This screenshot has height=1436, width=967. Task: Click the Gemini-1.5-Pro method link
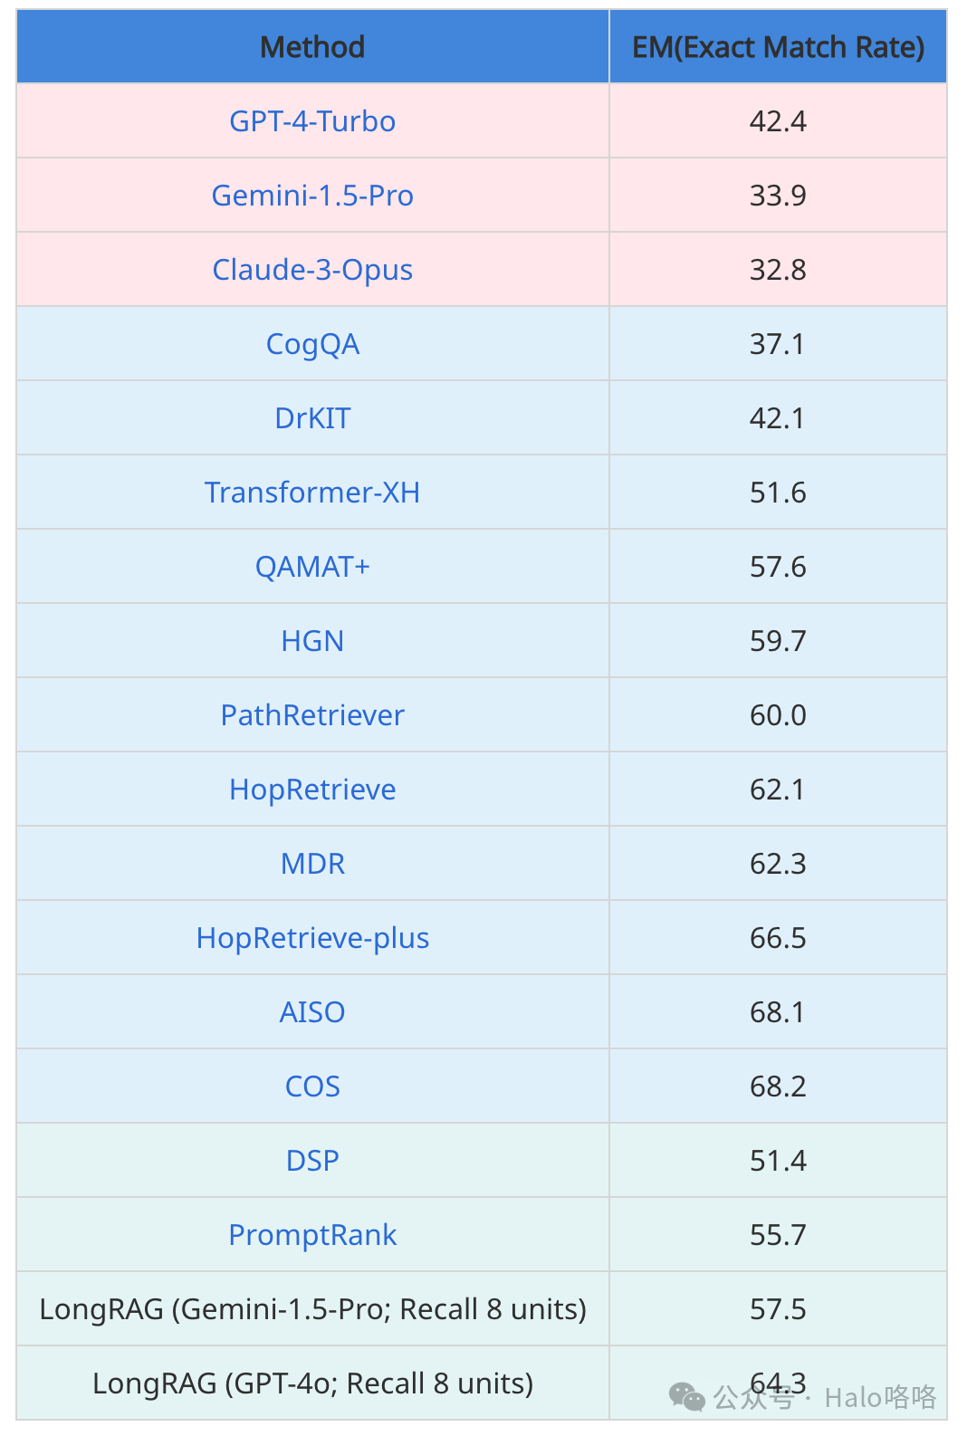pyautogui.click(x=312, y=196)
